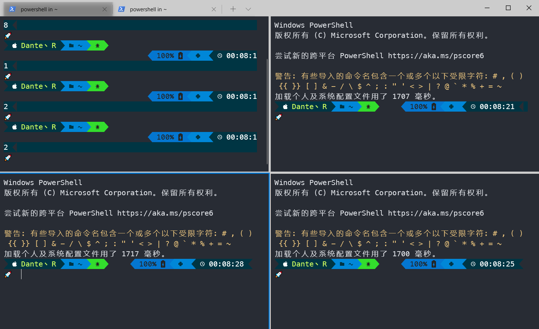Click yellow 警告 warning text in 1717 pane
The width and height of the screenshot is (539, 329).
[x=128, y=238]
